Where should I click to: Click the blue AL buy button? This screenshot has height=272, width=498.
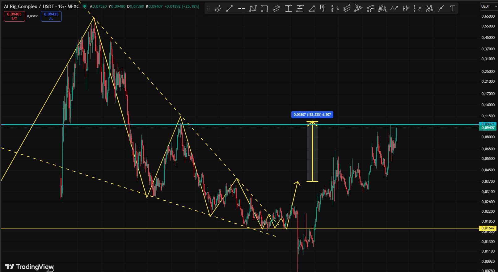[51, 16]
